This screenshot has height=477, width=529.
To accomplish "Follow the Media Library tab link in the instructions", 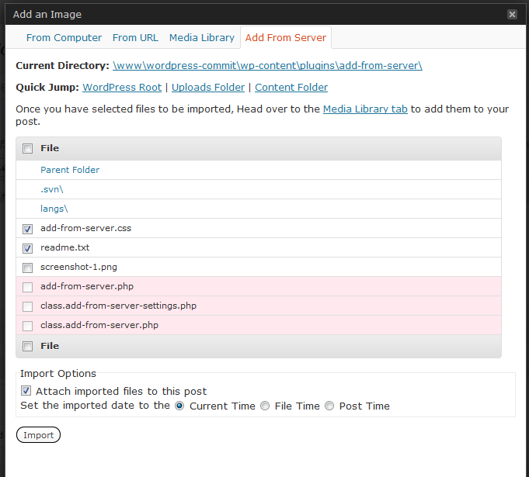I will pos(365,109).
